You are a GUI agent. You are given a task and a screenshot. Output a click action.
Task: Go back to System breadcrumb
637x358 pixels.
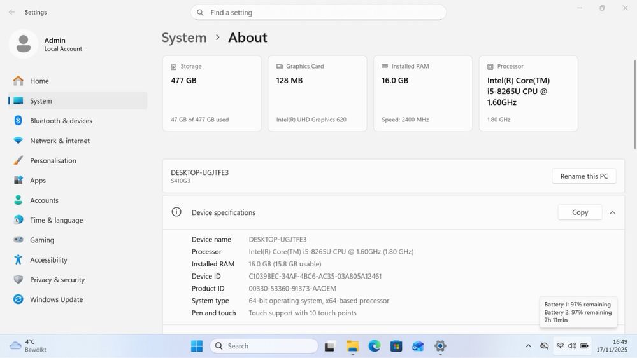(x=184, y=38)
